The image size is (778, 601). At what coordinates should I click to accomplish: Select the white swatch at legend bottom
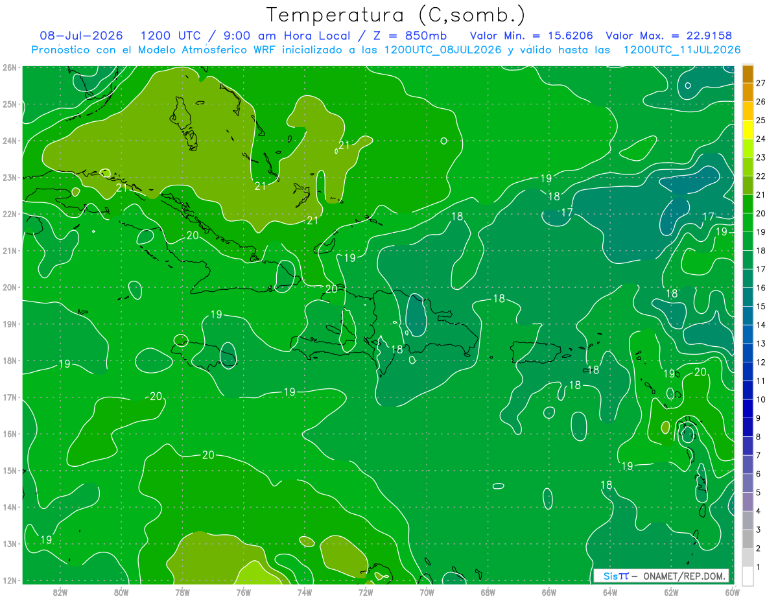click(748, 576)
